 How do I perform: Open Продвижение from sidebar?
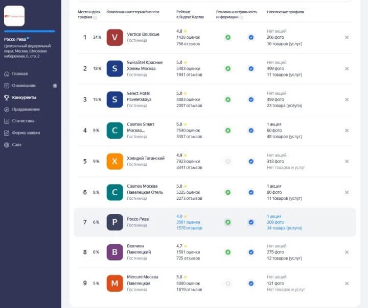click(22, 110)
